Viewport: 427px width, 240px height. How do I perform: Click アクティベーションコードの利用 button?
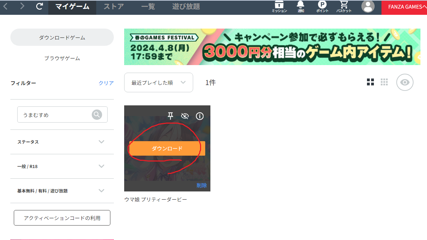click(62, 218)
